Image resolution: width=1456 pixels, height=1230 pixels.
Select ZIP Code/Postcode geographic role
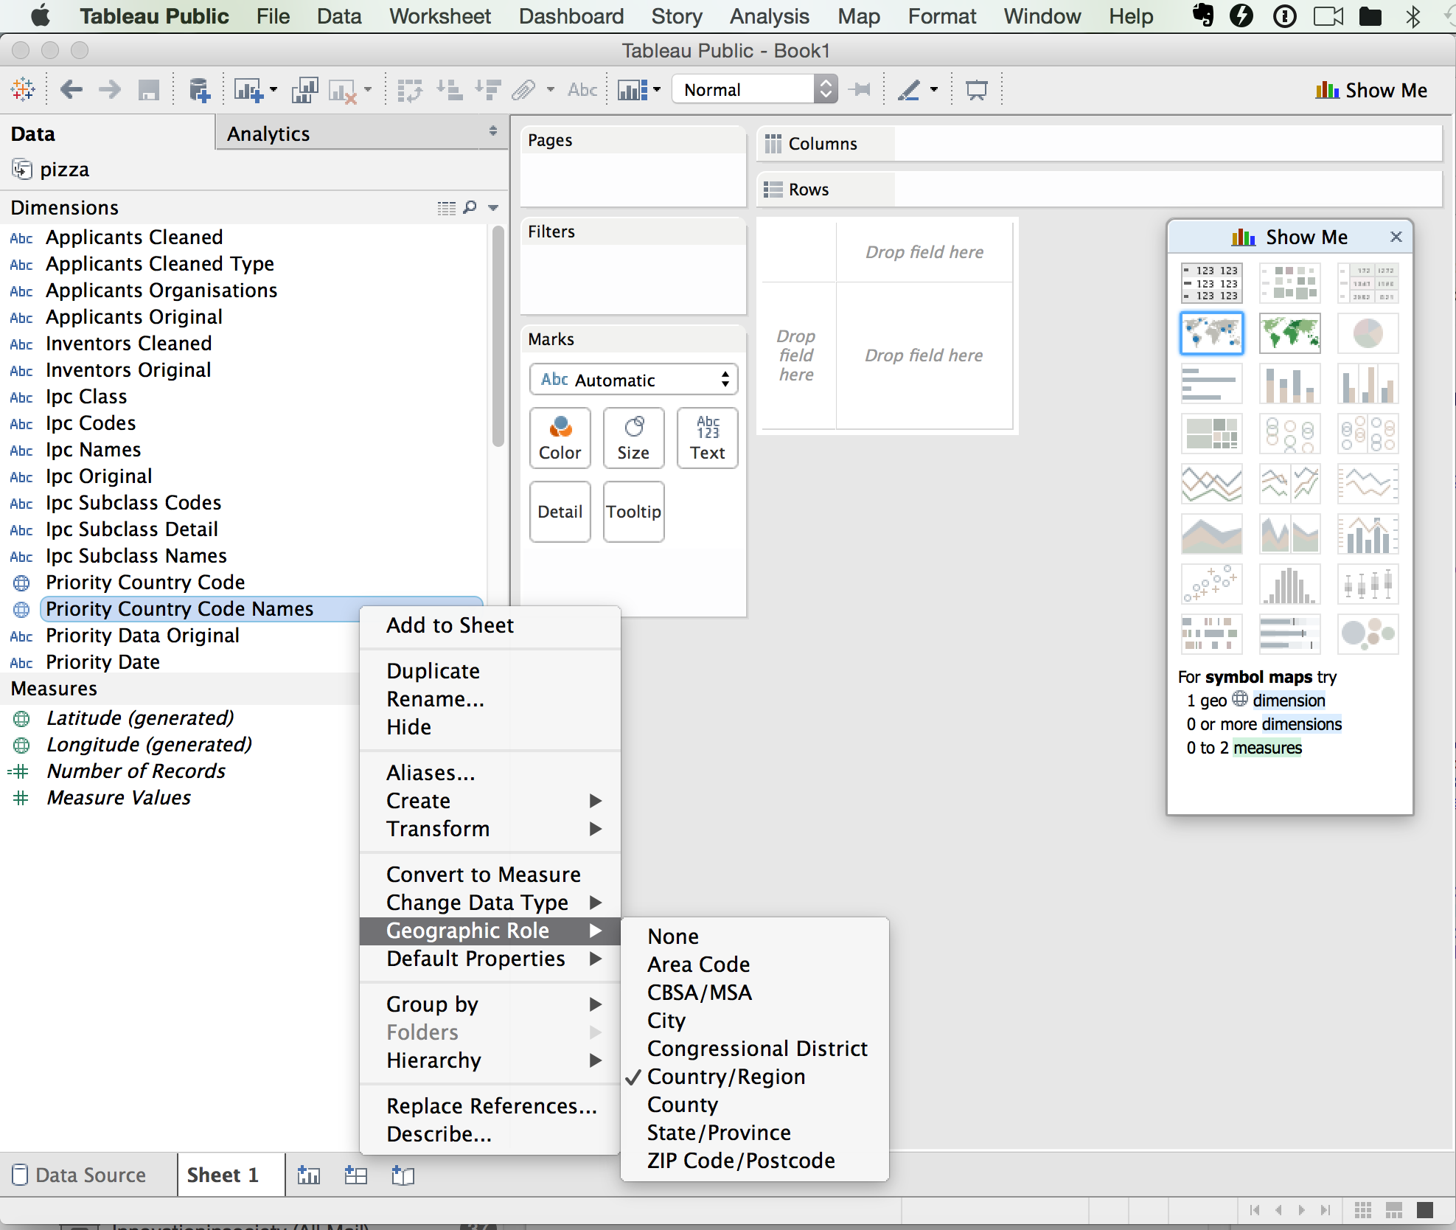755,1161
